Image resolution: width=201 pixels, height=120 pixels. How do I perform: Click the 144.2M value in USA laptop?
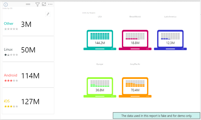point(100,43)
